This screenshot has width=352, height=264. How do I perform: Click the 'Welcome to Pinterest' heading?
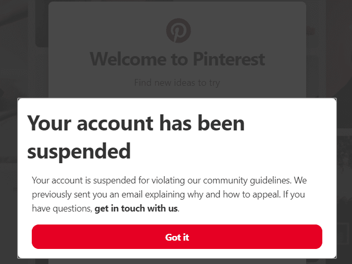(178, 59)
